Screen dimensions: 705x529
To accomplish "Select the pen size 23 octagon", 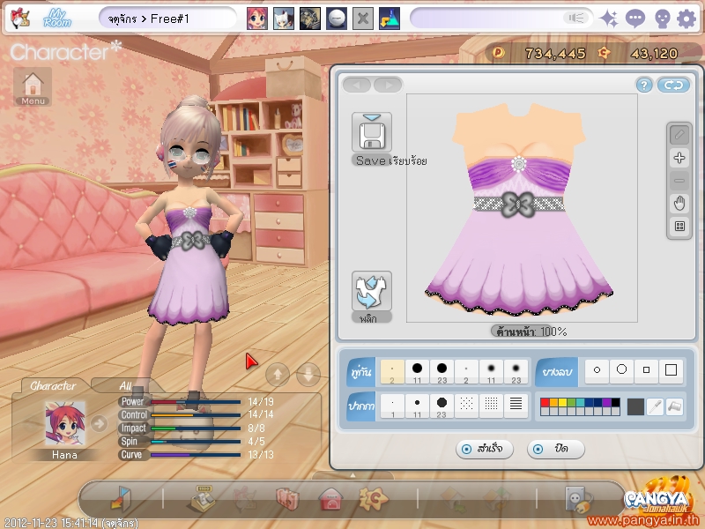I will (x=442, y=406).
